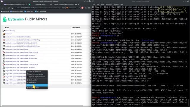Click the hardened folder icon
The height and width of the screenshot is (107, 190).
[x=4, y=34]
